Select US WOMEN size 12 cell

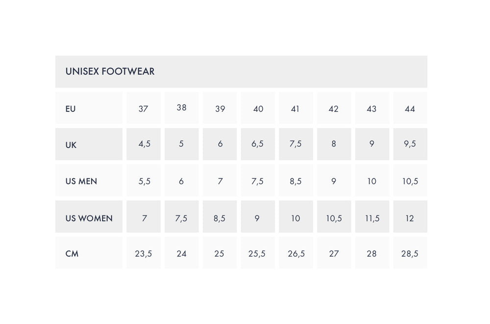[410, 218]
